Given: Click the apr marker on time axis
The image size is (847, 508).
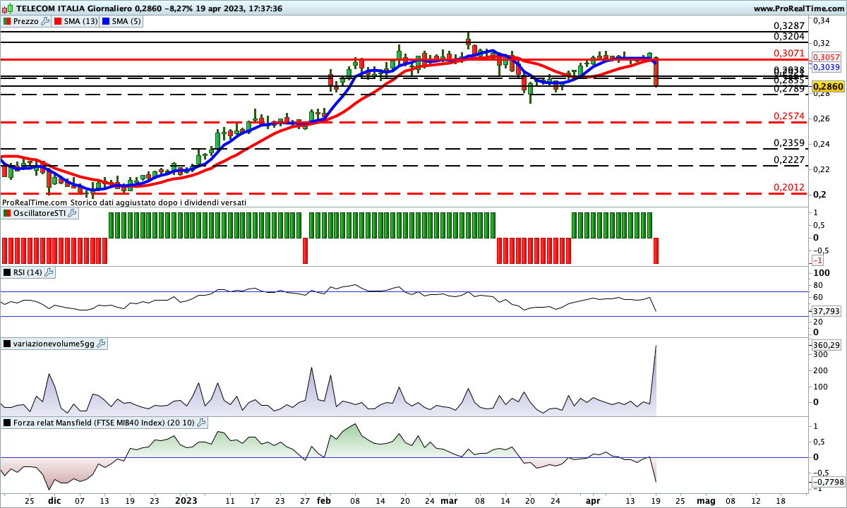Looking at the screenshot, I should click(x=594, y=500).
